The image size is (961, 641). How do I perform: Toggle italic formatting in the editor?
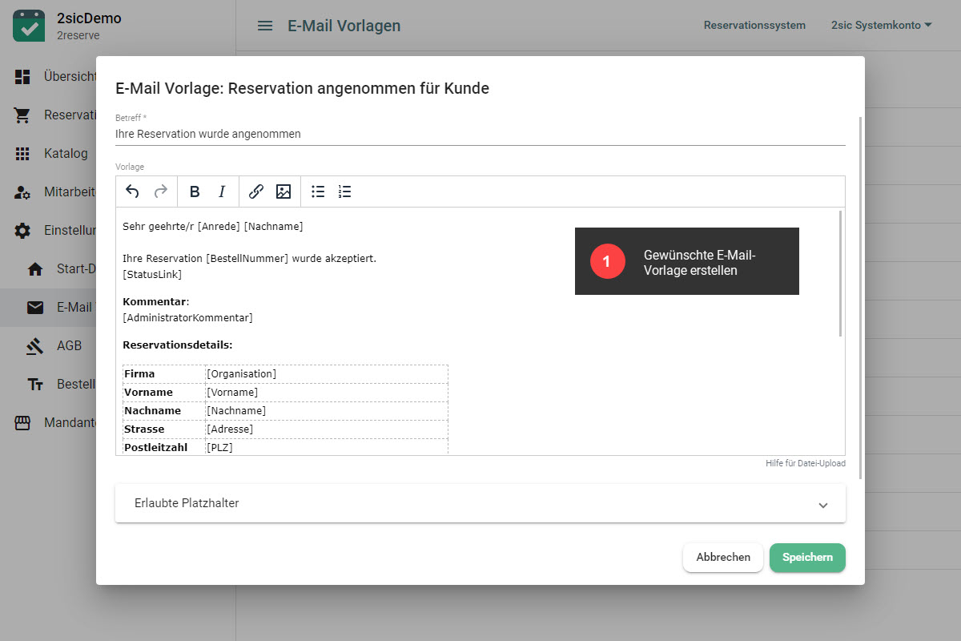222,191
